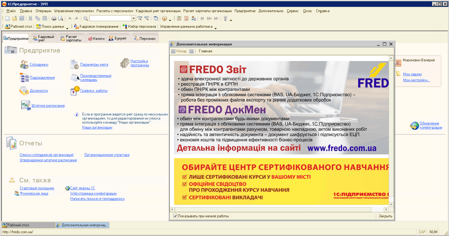Image resolution: width=449 pixels, height=236 pixels.
Task: Open the Стартовый помощник link
Action: coord(37,188)
